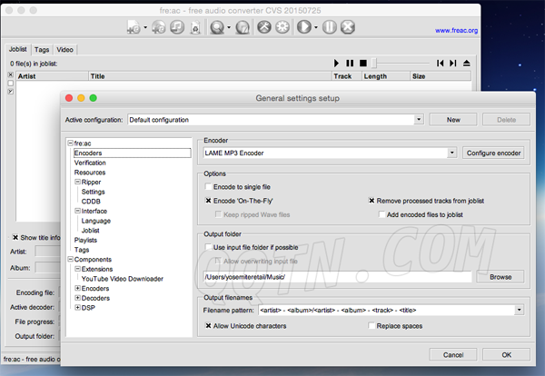Viewport: 545px width, 376px height.
Task: Click the Add audio files toolbar icon
Action: click(133, 28)
